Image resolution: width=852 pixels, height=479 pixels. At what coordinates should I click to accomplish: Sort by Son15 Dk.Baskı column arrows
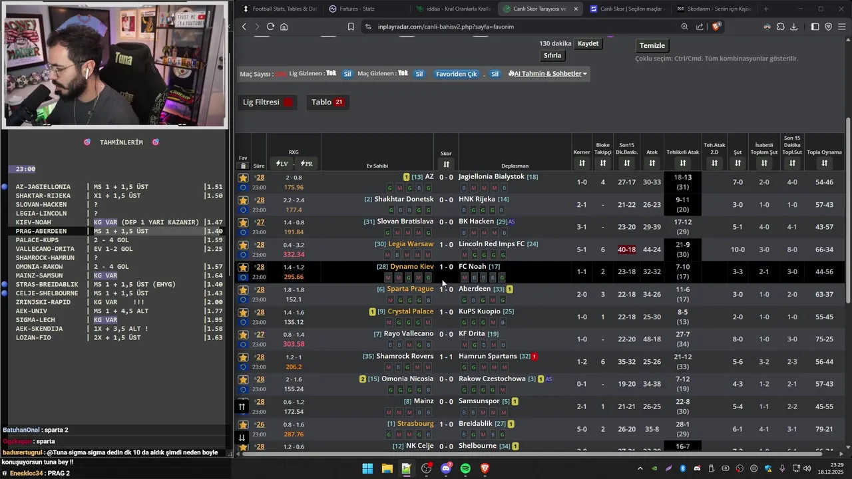point(627,163)
